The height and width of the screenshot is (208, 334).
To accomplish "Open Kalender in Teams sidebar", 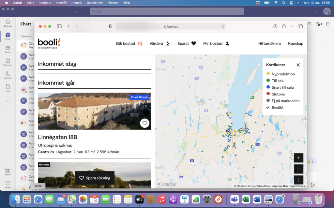I will (x=8, y=62).
